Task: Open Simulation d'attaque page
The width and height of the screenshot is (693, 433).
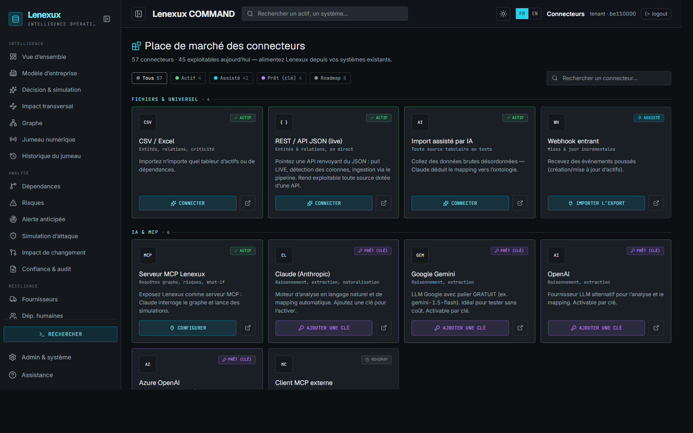Action: pos(60,236)
